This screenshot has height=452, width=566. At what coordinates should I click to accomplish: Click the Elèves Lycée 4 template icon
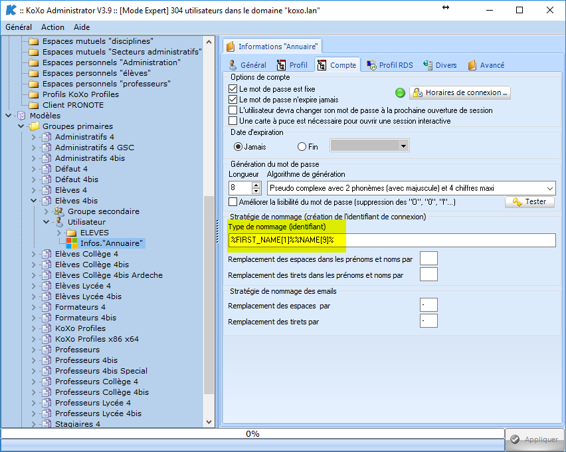[47, 286]
